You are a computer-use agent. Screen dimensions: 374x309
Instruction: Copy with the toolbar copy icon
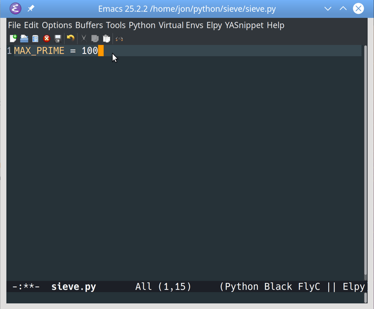(x=95, y=38)
